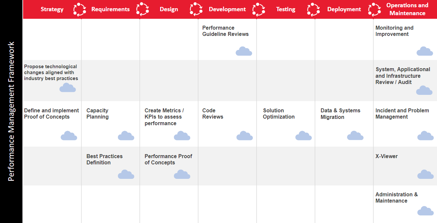Click Propose technological changes text

point(51,72)
